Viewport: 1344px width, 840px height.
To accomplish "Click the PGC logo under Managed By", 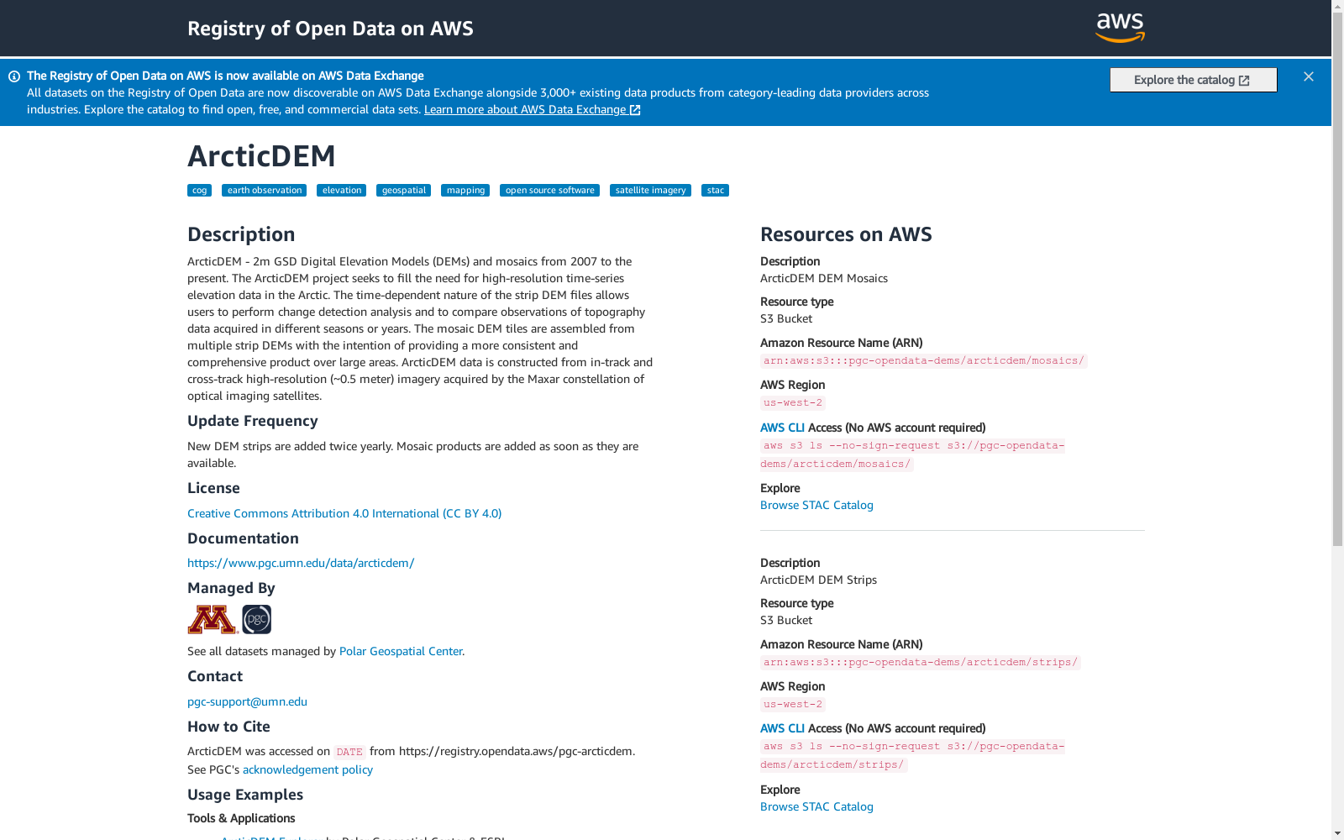I will coord(257,620).
